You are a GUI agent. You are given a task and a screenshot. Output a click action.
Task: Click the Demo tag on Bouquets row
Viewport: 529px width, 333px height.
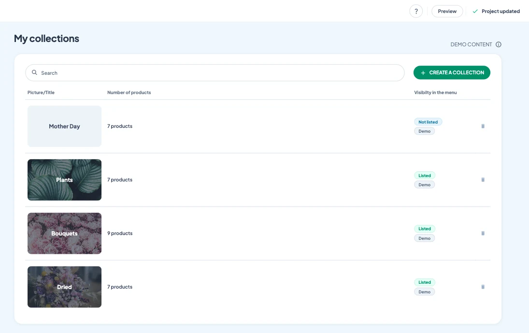click(425, 238)
